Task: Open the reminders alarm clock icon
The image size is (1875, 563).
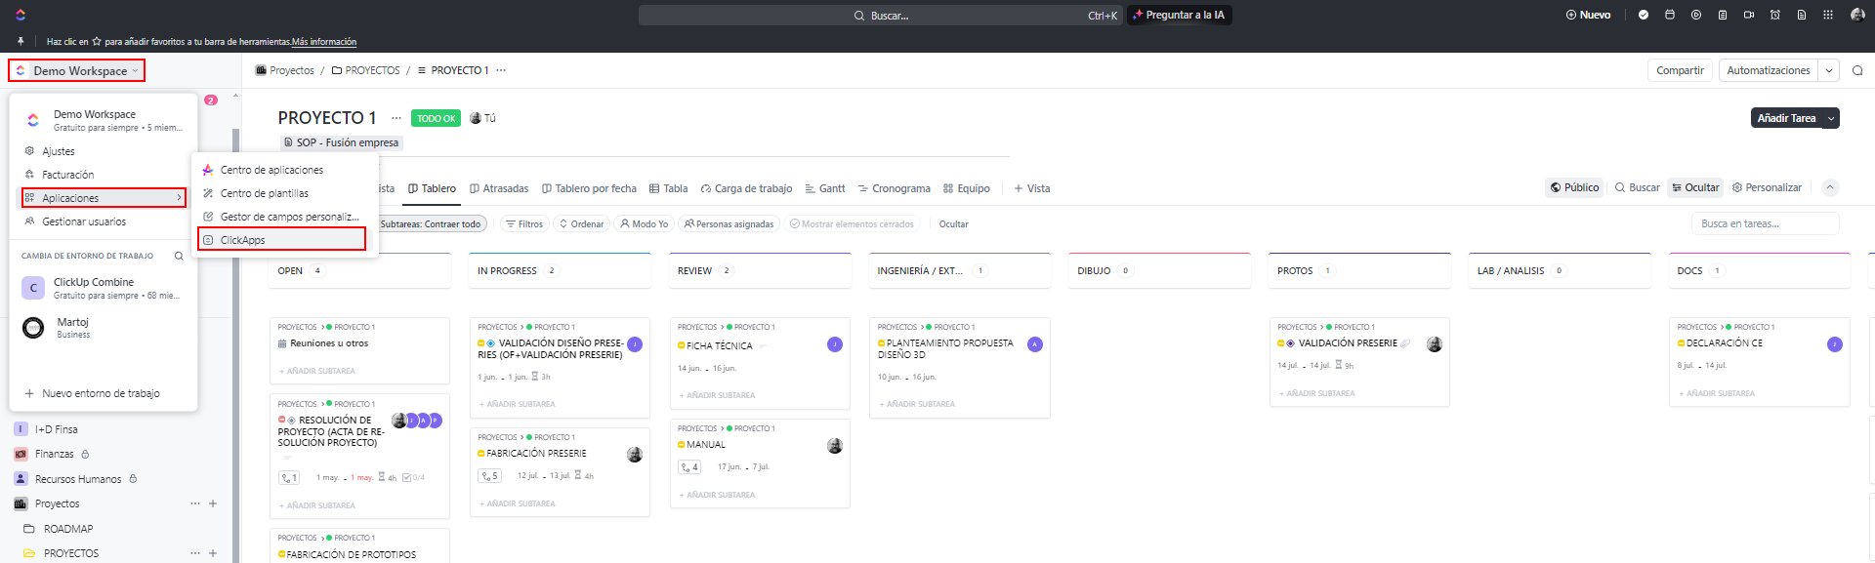Action: [x=1775, y=15]
